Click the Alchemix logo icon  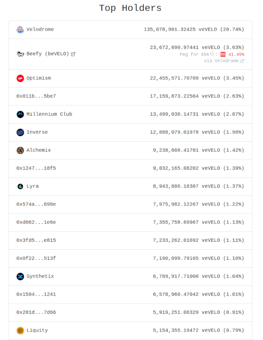click(20, 150)
